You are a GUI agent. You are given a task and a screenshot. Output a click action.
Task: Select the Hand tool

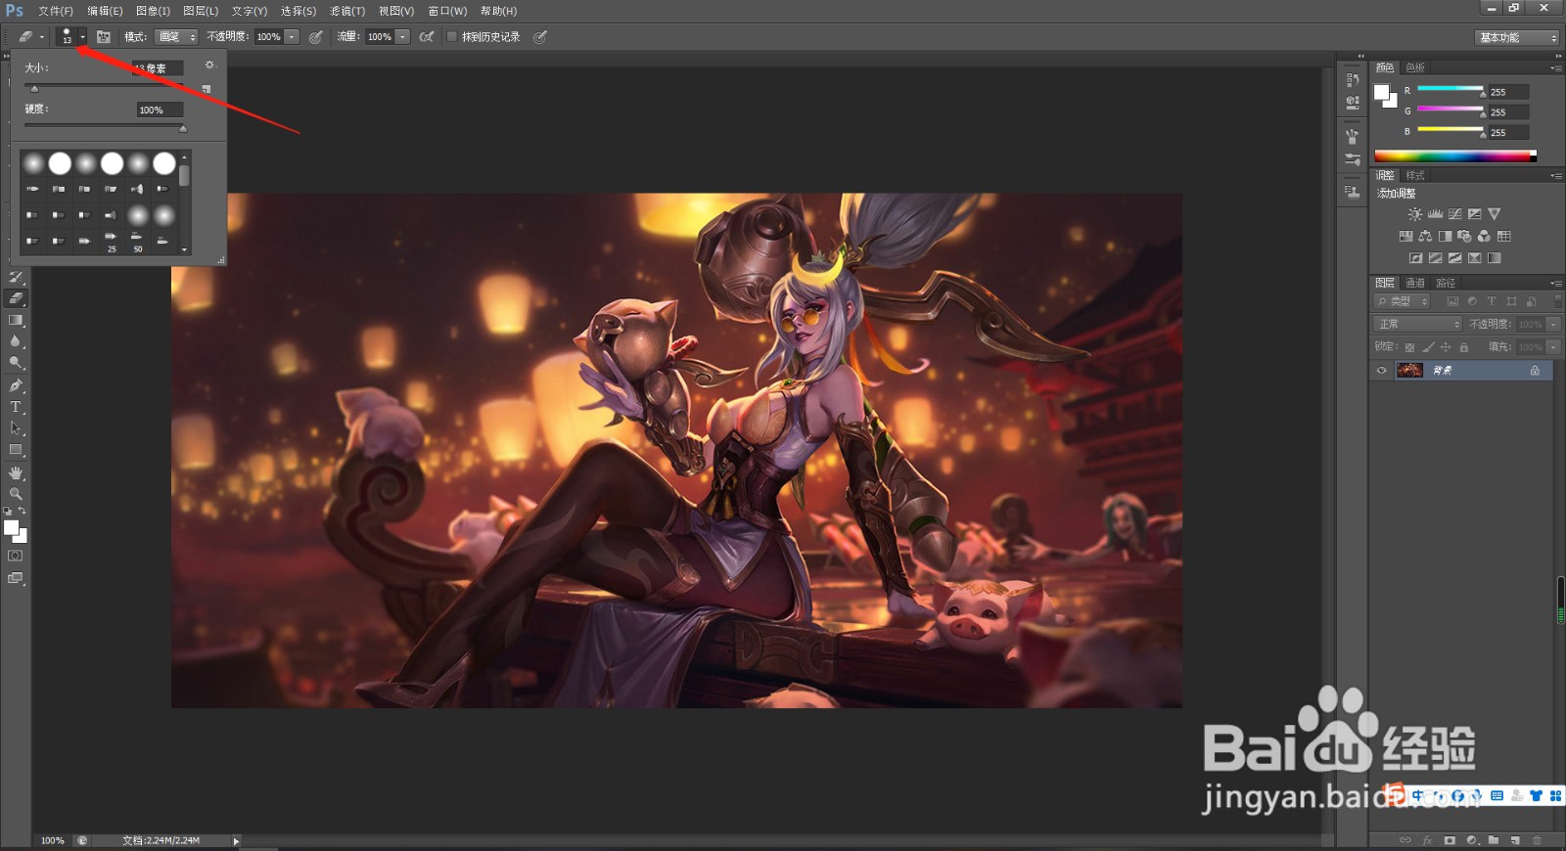16,472
